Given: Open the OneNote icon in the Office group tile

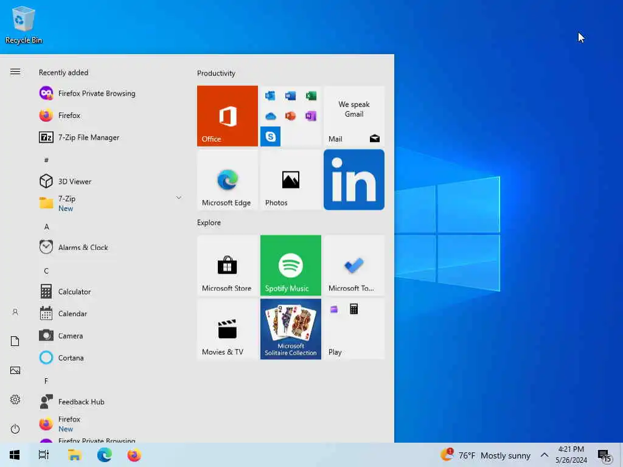Looking at the screenshot, I should (311, 116).
